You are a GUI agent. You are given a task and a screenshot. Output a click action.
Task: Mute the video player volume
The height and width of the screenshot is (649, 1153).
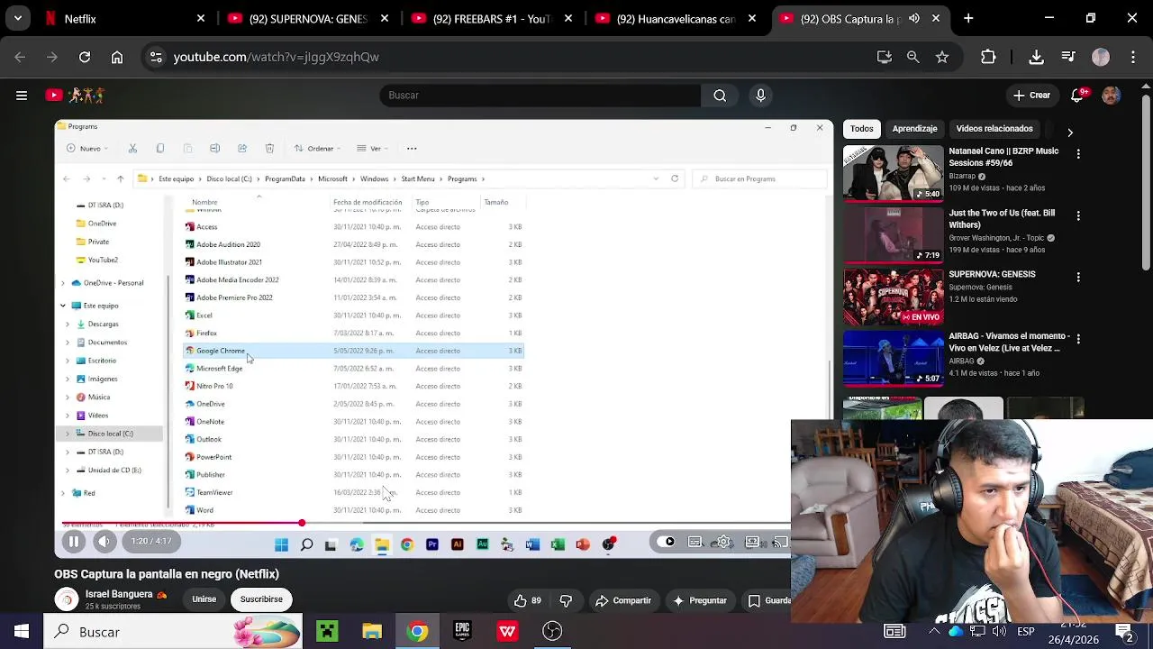pos(104,542)
